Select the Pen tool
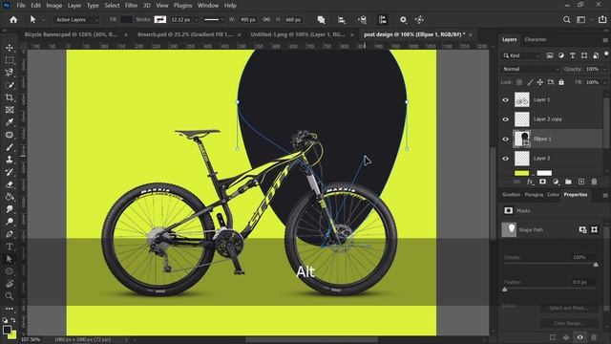 coord(10,234)
